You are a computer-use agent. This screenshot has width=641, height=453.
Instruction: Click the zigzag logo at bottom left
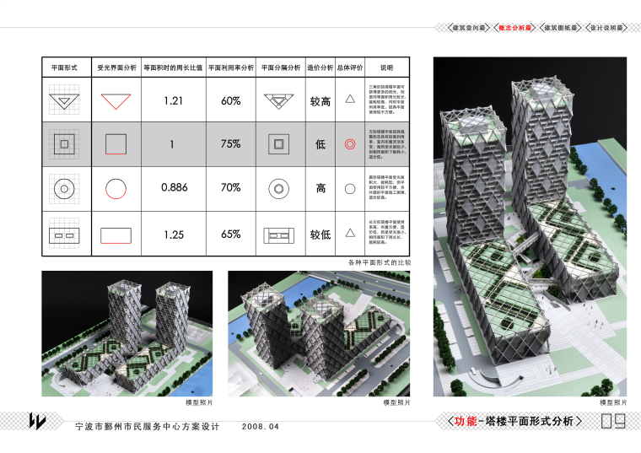pos(38,421)
